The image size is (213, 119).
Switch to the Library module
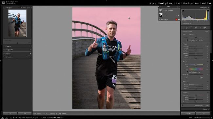pyautogui.click(x=152, y=3)
